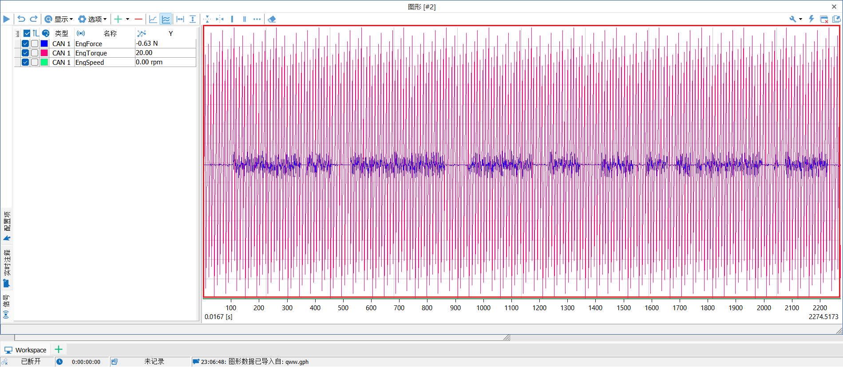843x367 pixels.
Task: Click the single cursor bar icon
Action: pyautogui.click(x=232, y=19)
